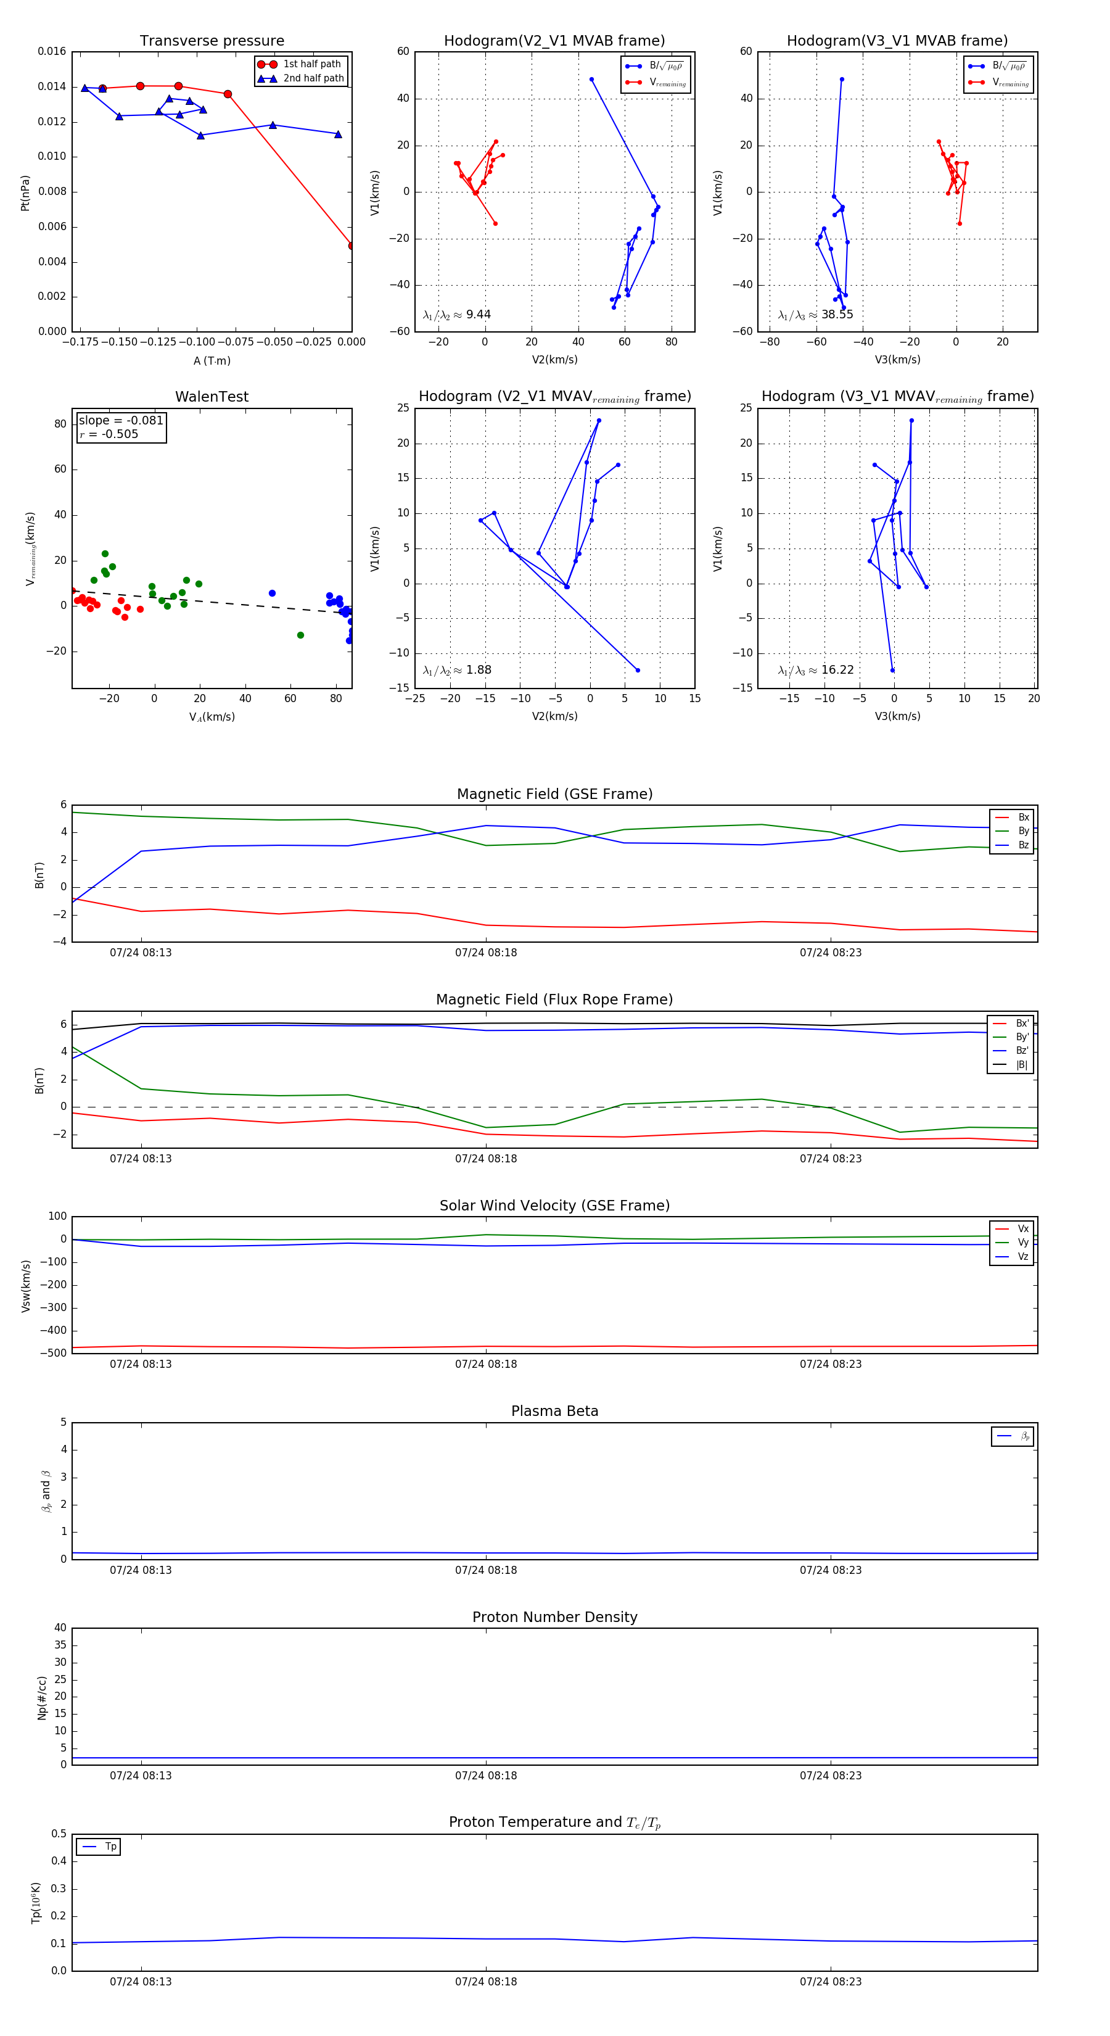Screen dimensions: 1110x2036
Task: Click the βp legend in Plasma Beta panel
Action: (1013, 1436)
